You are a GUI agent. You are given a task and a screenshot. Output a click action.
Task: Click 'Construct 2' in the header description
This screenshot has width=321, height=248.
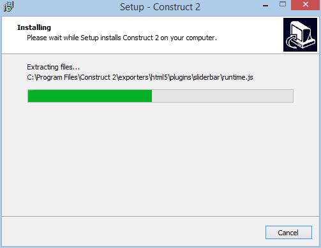pyautogui.click(x=140, y=38)
